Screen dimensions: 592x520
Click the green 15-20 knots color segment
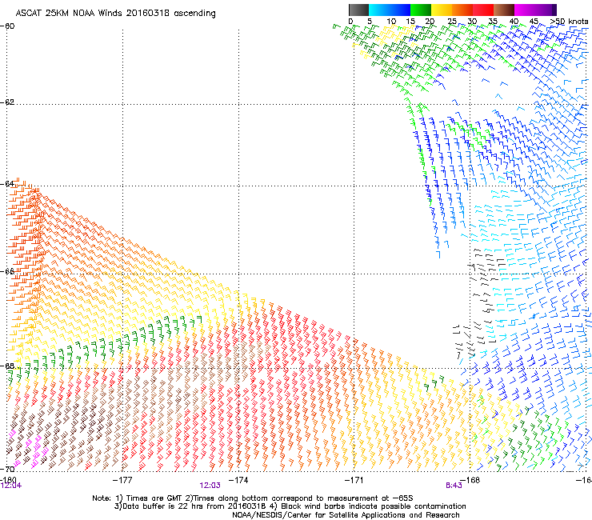pyautogui.click(x=421, y=10)
